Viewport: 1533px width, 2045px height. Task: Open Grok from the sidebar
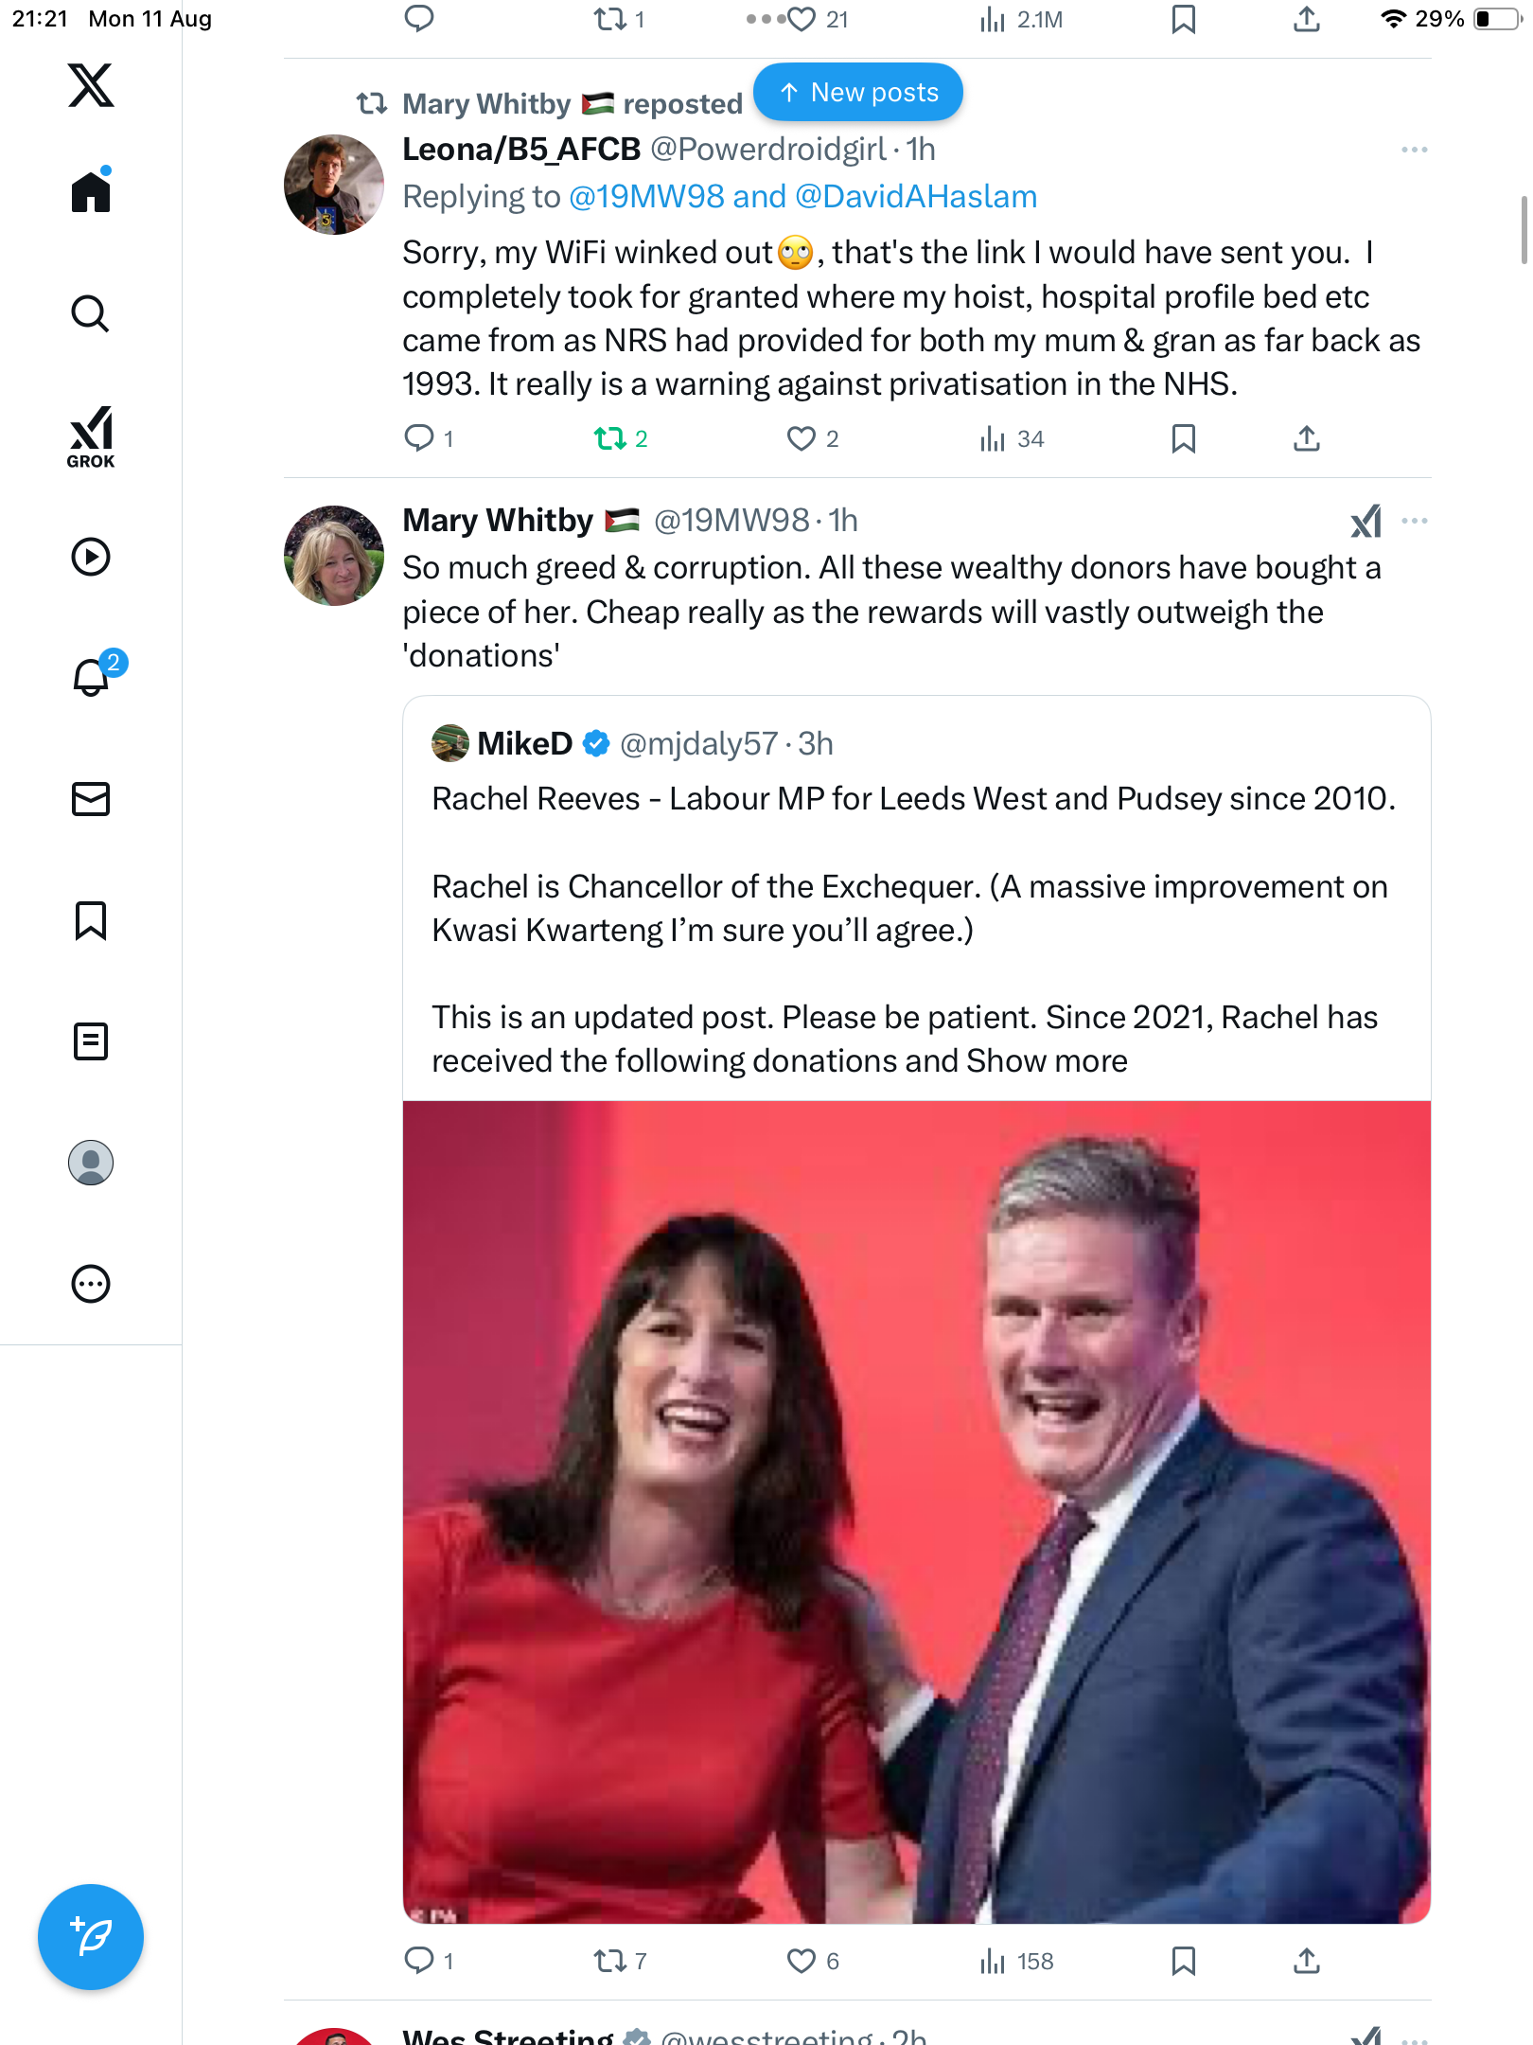tap(91, 437)
